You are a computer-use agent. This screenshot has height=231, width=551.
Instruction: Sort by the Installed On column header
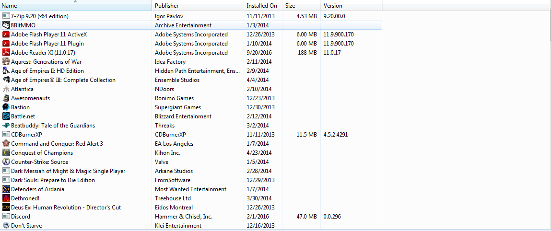(263, 6)
